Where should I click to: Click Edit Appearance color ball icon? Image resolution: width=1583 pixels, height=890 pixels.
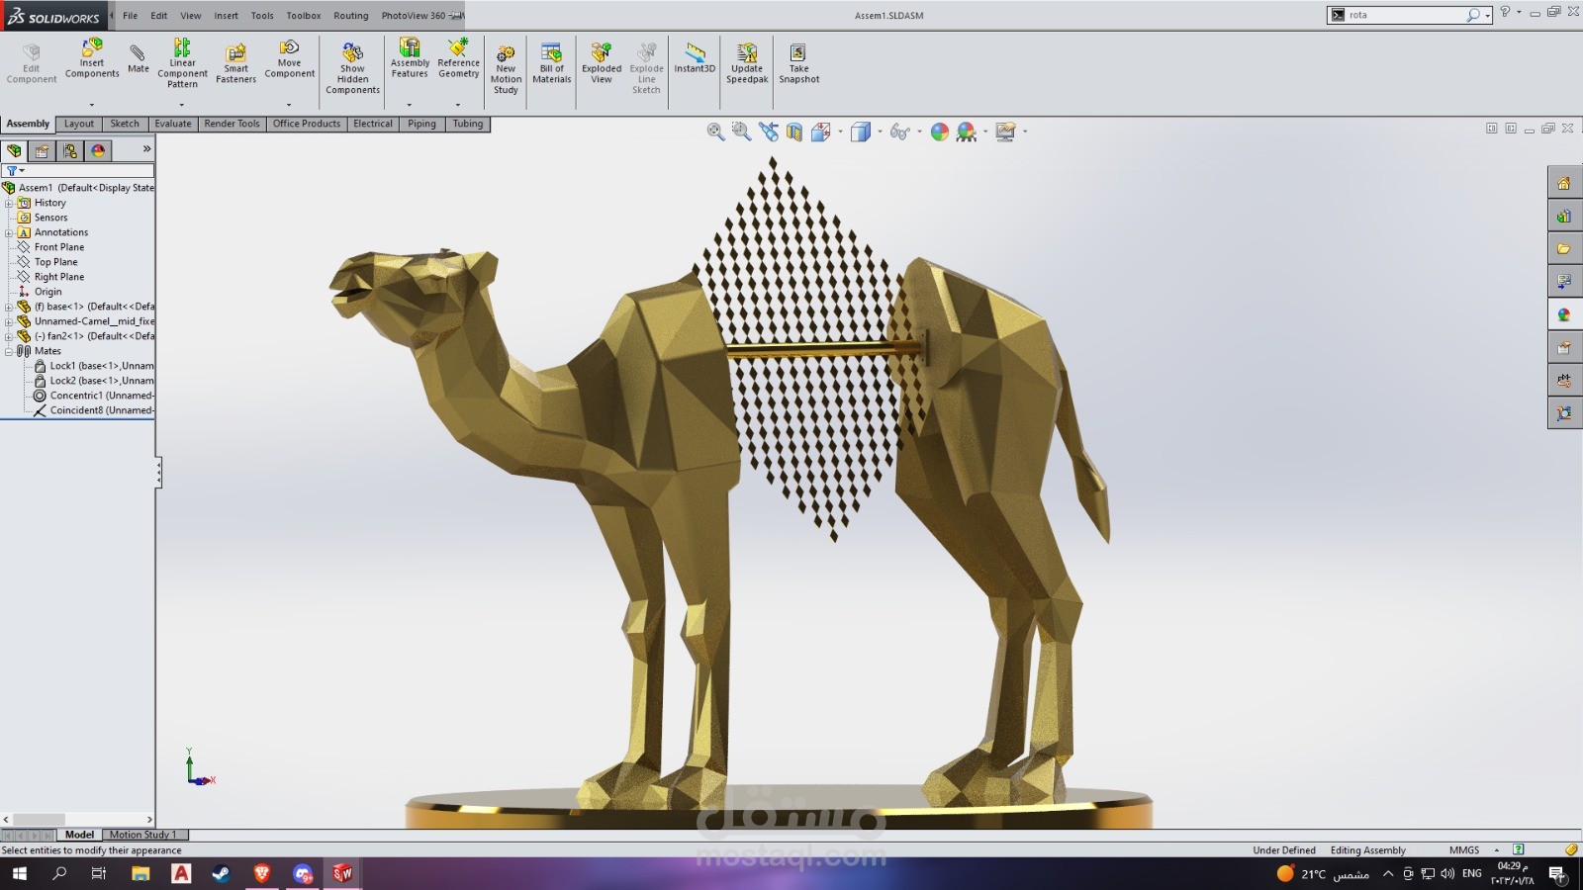click(939, 132)
